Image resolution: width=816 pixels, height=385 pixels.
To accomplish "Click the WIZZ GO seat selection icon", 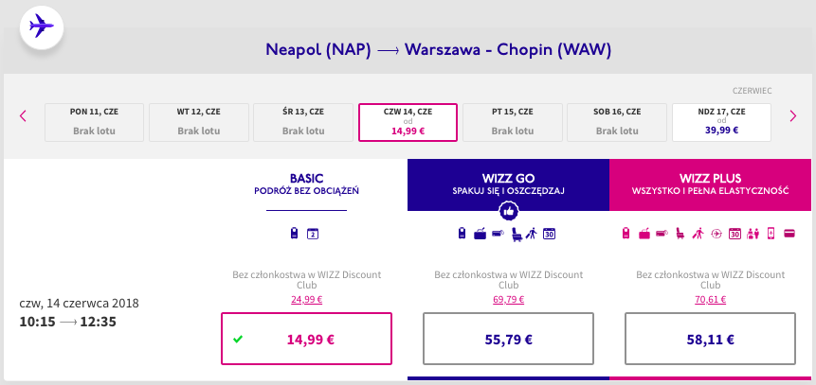I will coord(516,234).
